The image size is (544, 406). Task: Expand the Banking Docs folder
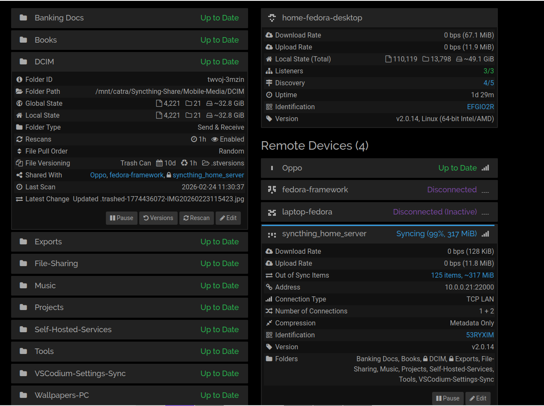[129, 18]
